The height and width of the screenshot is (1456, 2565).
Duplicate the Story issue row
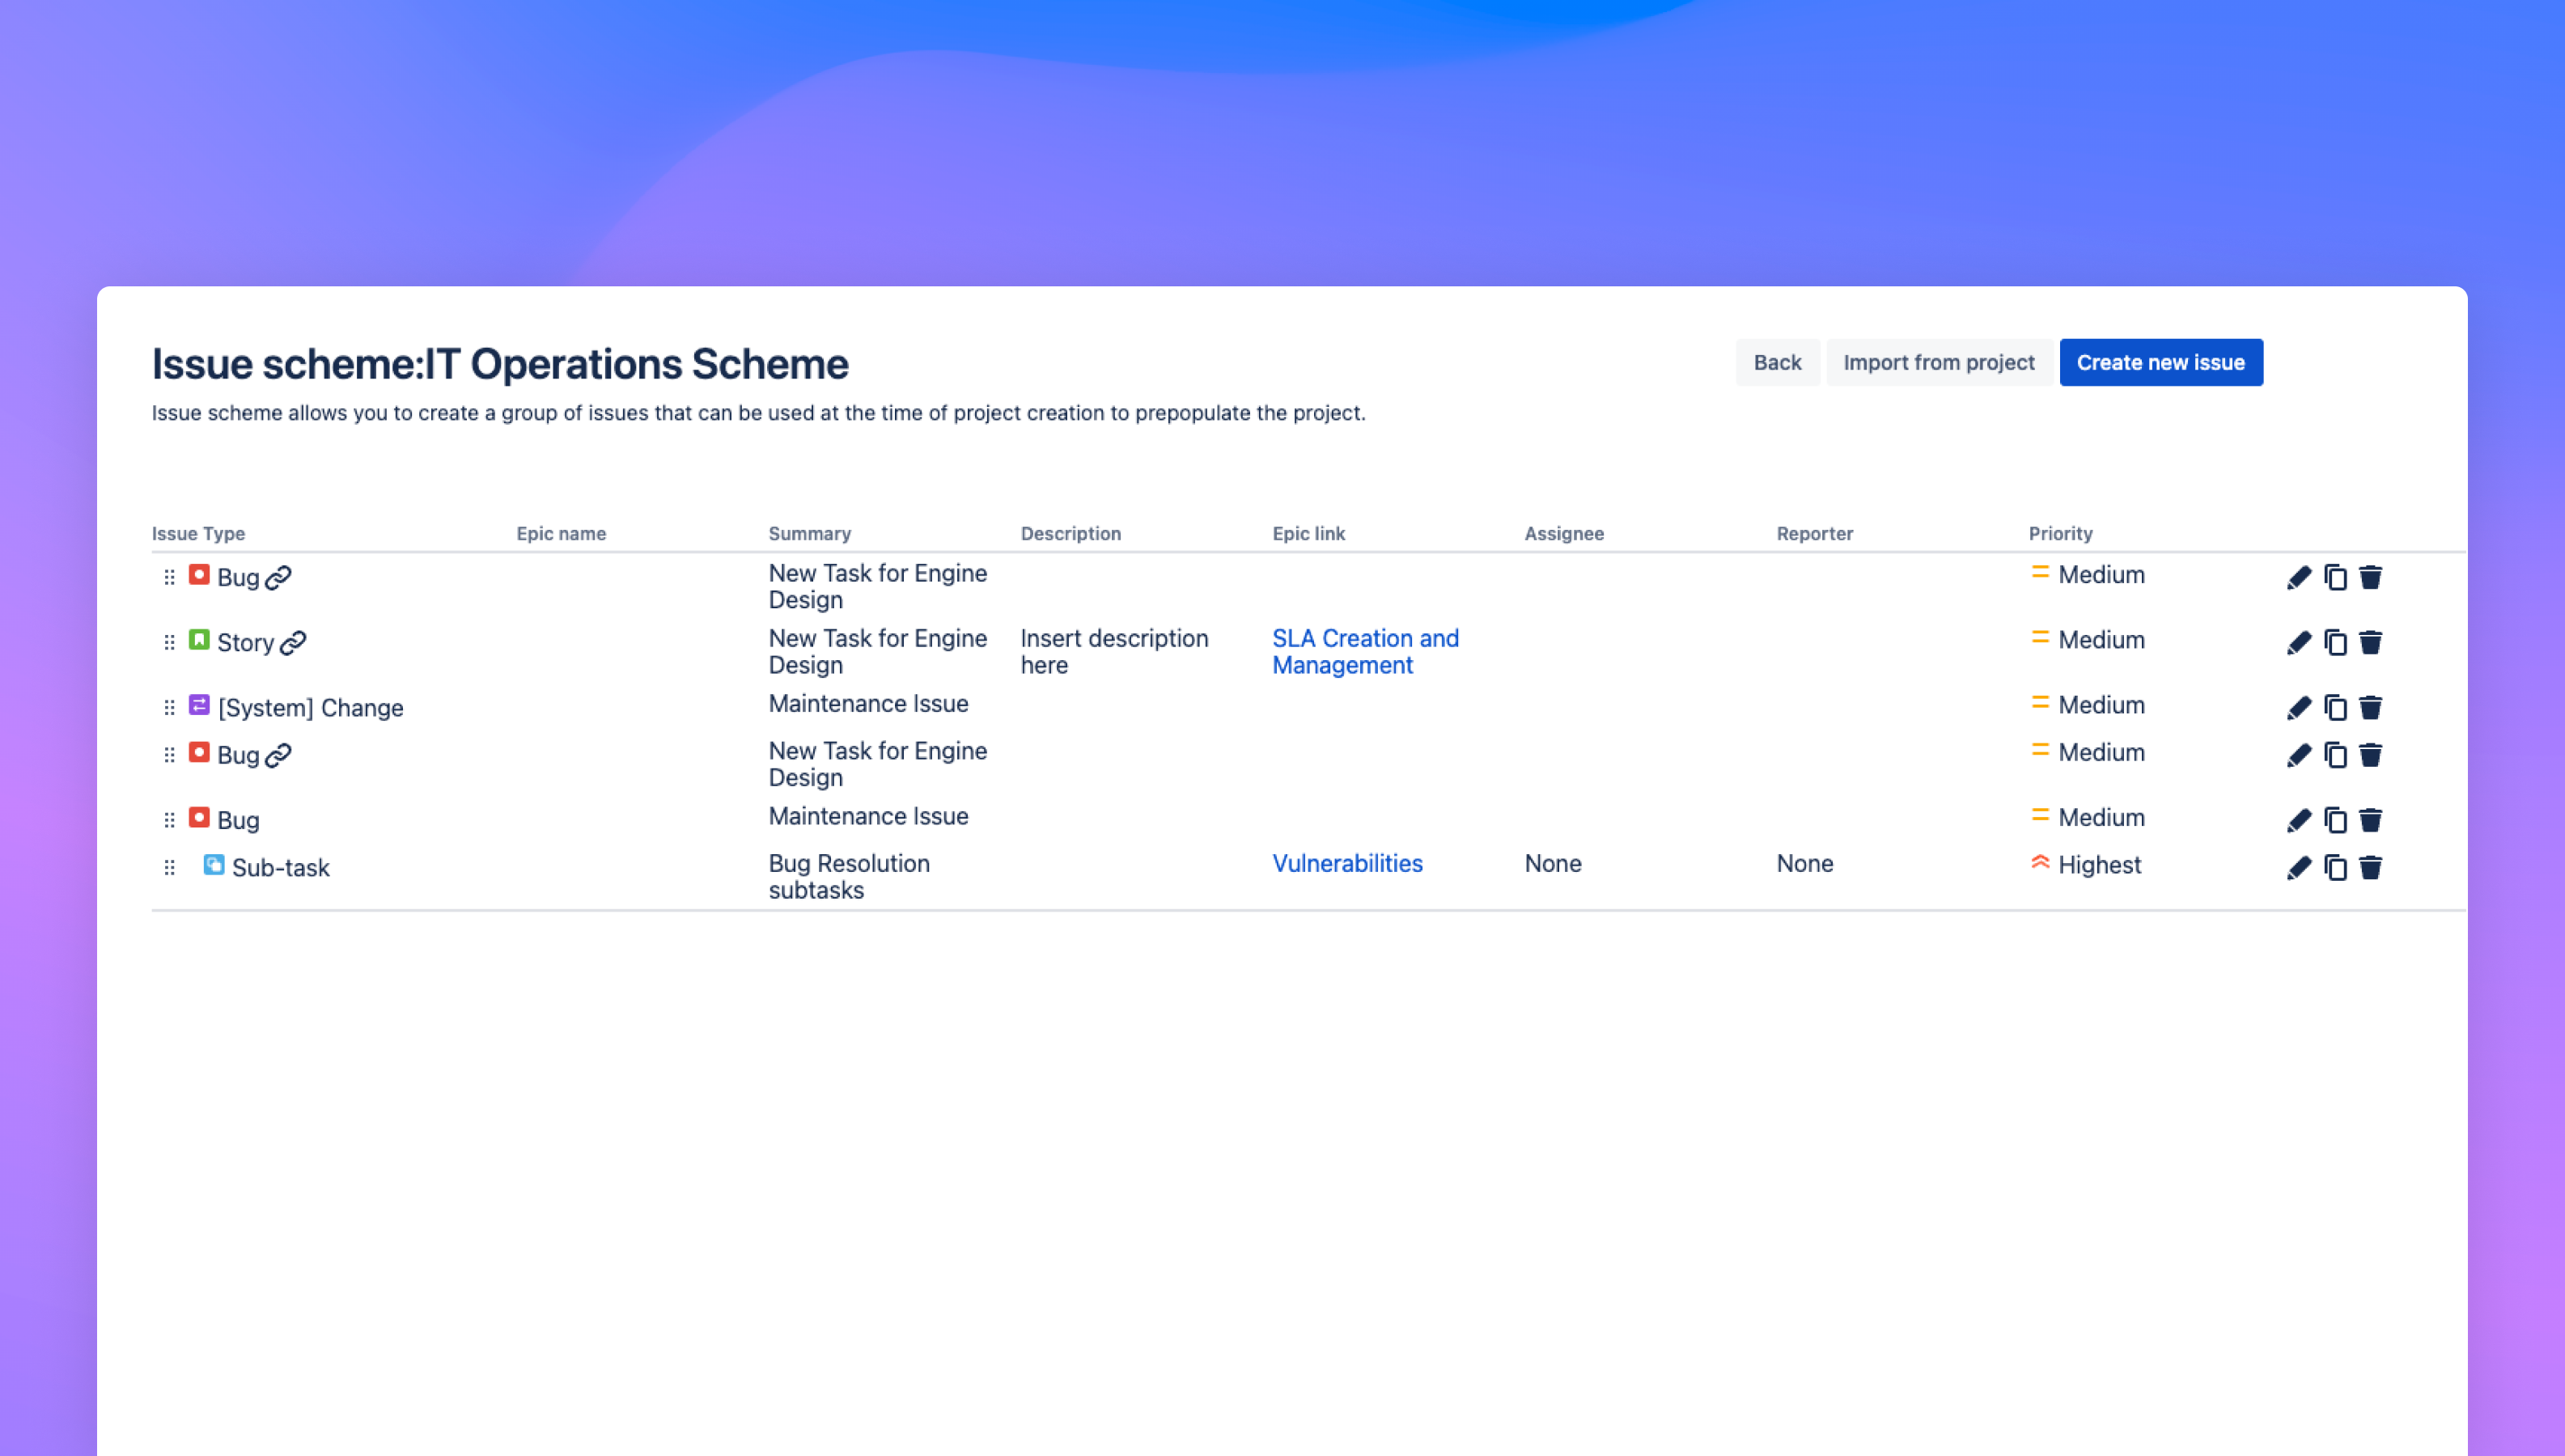pyautogui.click(x=2335, y=642)
